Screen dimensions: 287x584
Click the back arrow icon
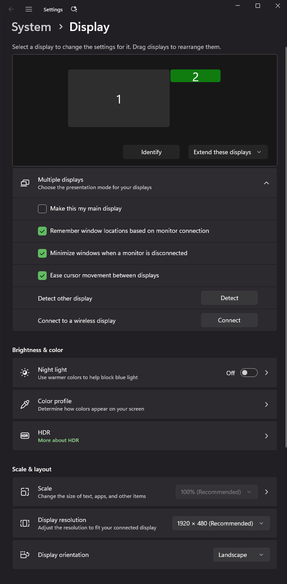tap(11, 9)
